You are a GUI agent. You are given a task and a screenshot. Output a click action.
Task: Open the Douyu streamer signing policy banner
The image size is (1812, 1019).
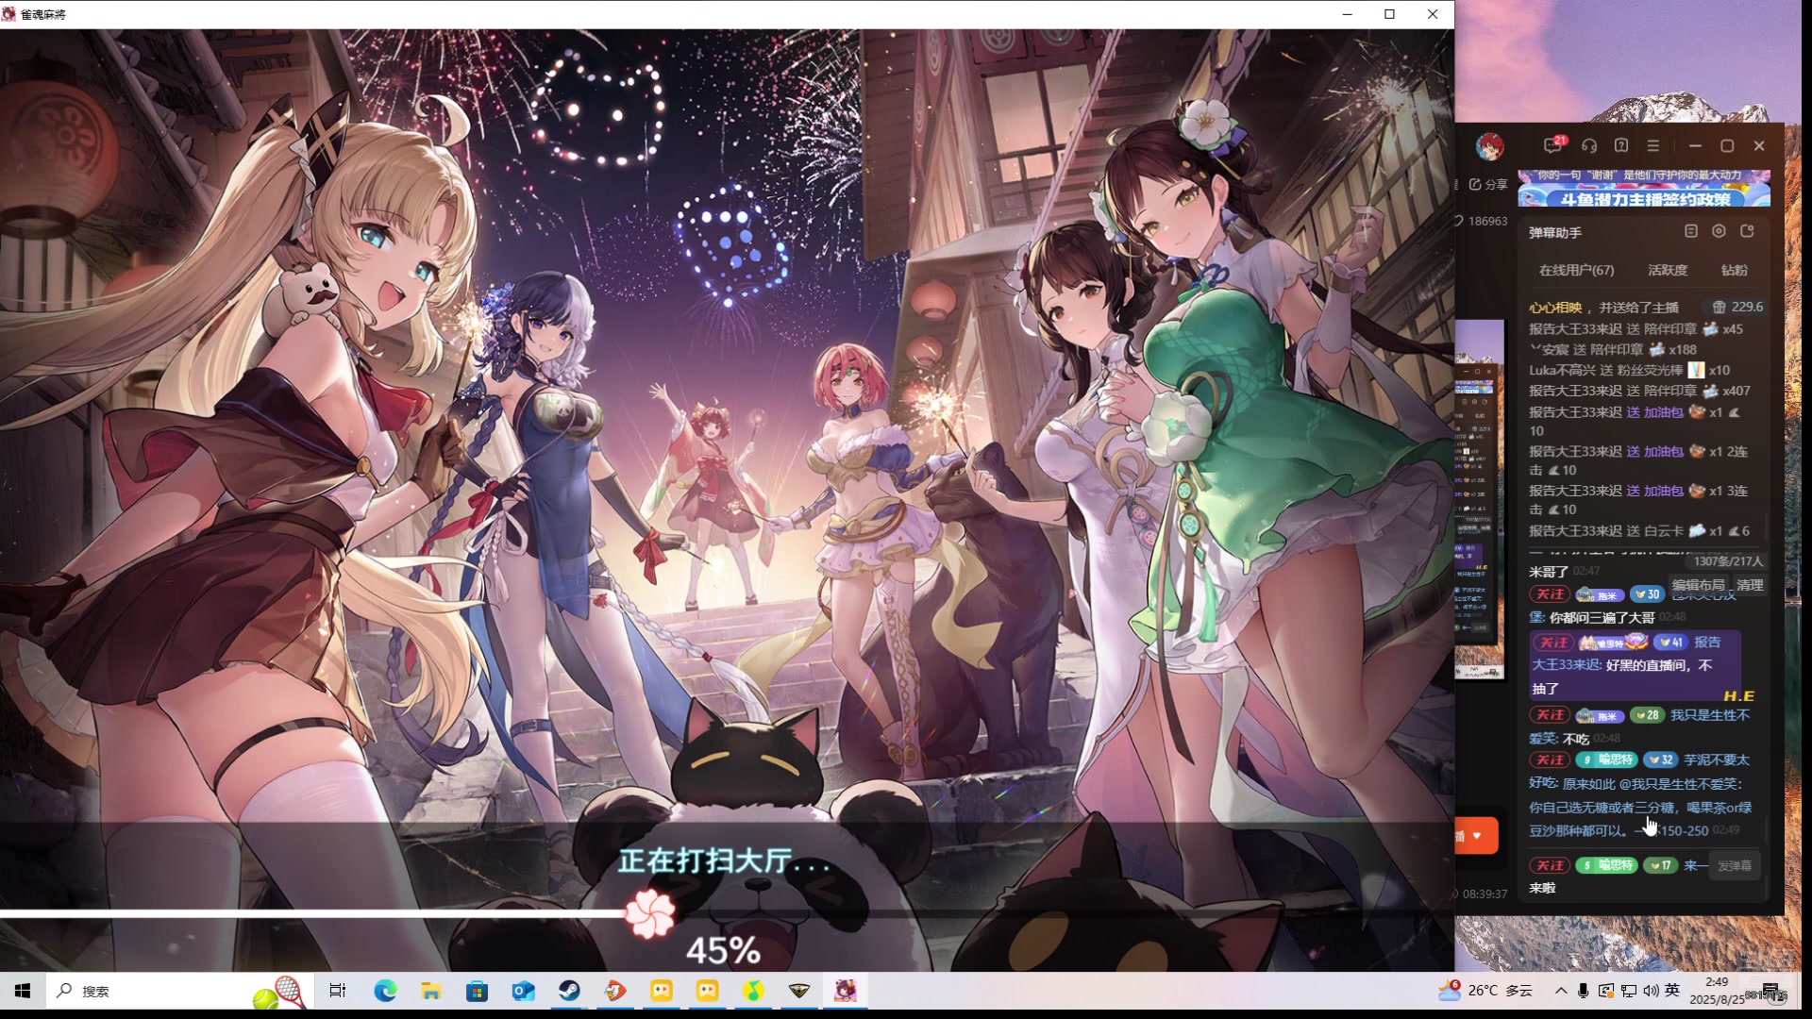1644,189
